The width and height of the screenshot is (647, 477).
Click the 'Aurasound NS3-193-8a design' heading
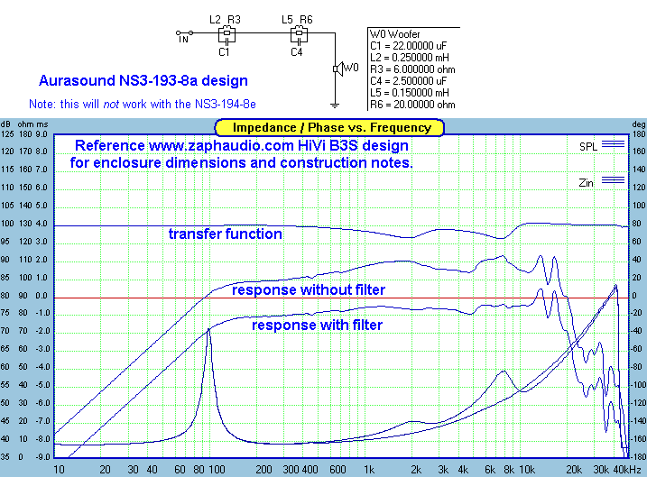point(143,80)
